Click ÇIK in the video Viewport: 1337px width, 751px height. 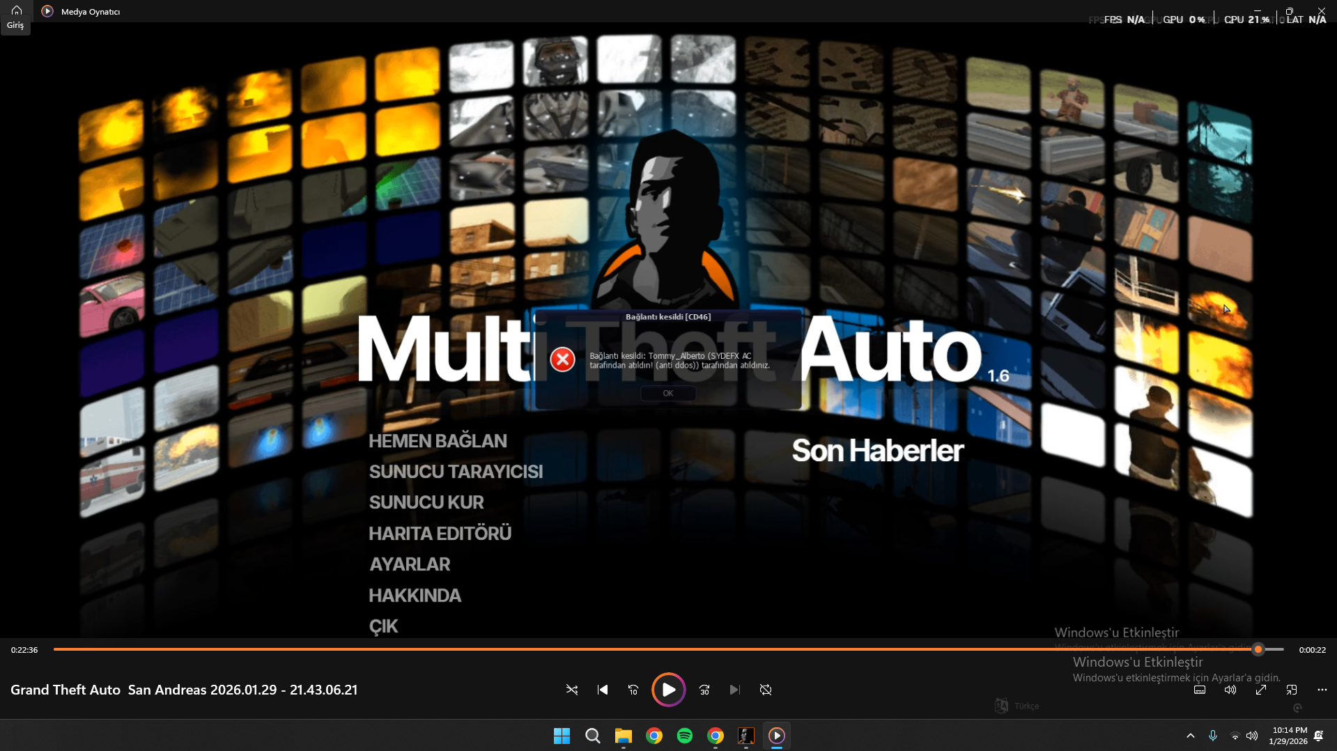coord(383,626)
